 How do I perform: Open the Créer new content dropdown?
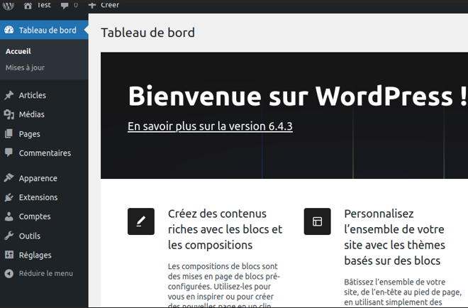coord(110,5)
